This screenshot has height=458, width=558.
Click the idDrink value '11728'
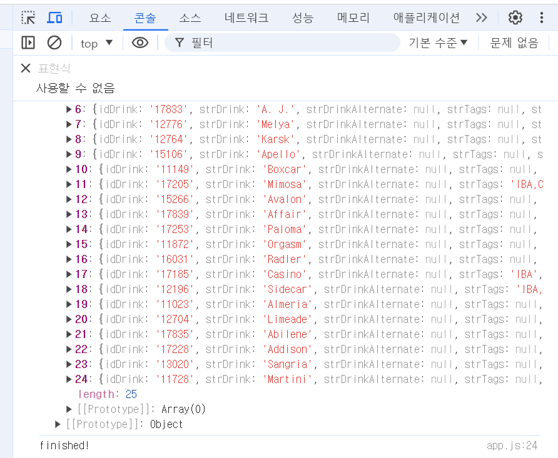point(175,379)
